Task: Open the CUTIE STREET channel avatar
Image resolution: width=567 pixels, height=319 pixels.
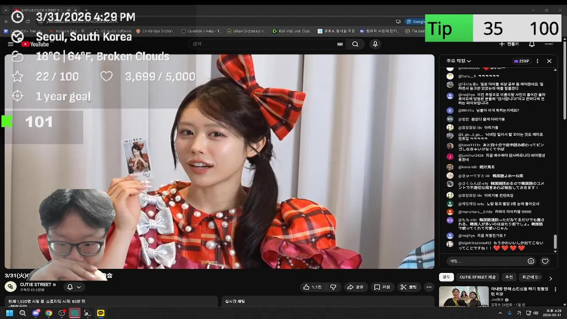Action: point(11,287)
